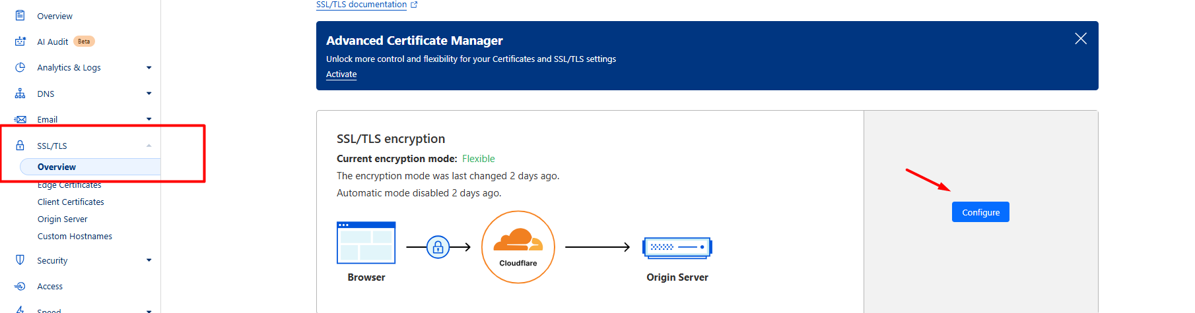Screen dimensions: 1195x313
Task: Click the Analytics & Logs pie chart icon
Action: tap(20, 67)
